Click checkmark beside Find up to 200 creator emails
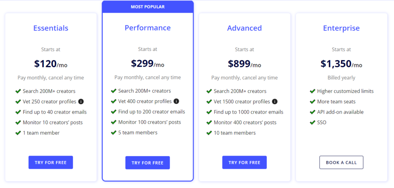The width and height of the screenshot is (394, 188). point(114,112)
